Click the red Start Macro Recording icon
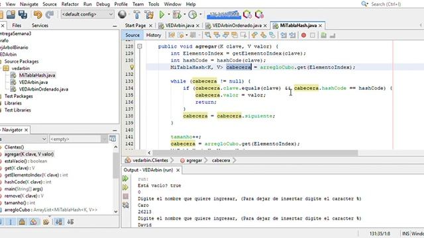 click(303, 35)
